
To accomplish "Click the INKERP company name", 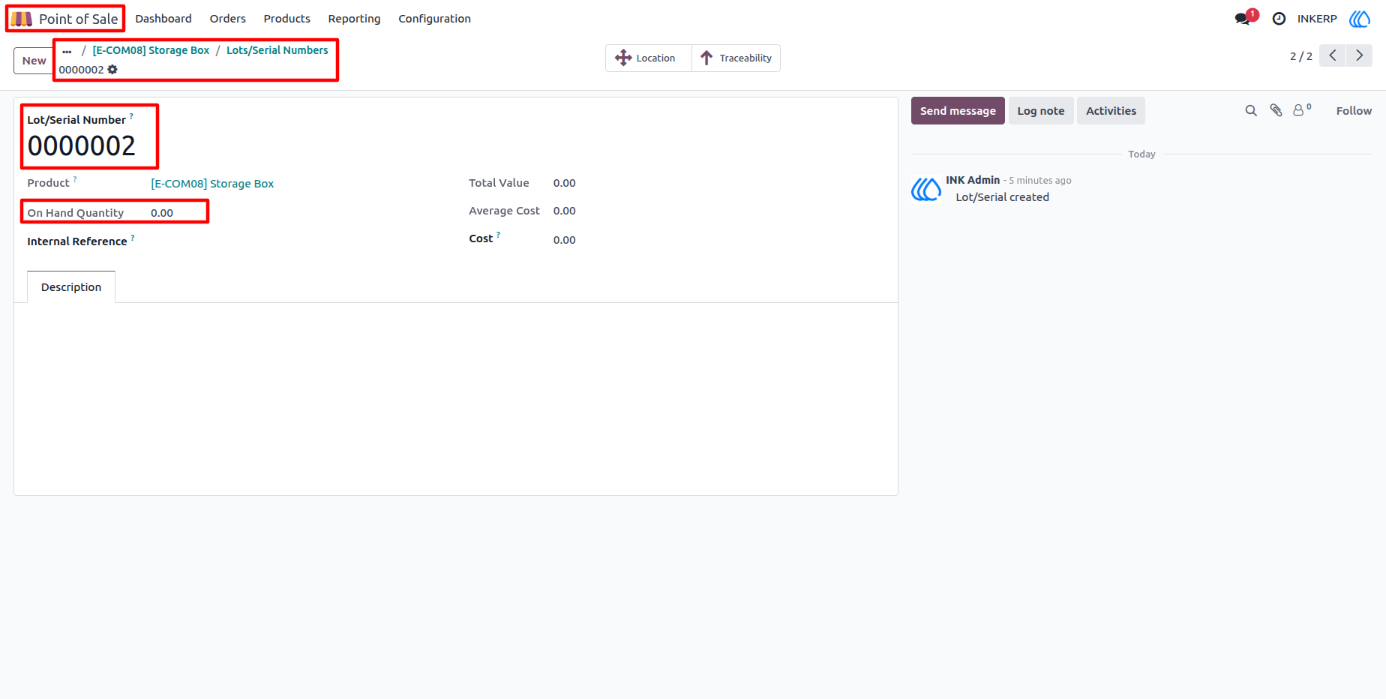I will 1317,19.
